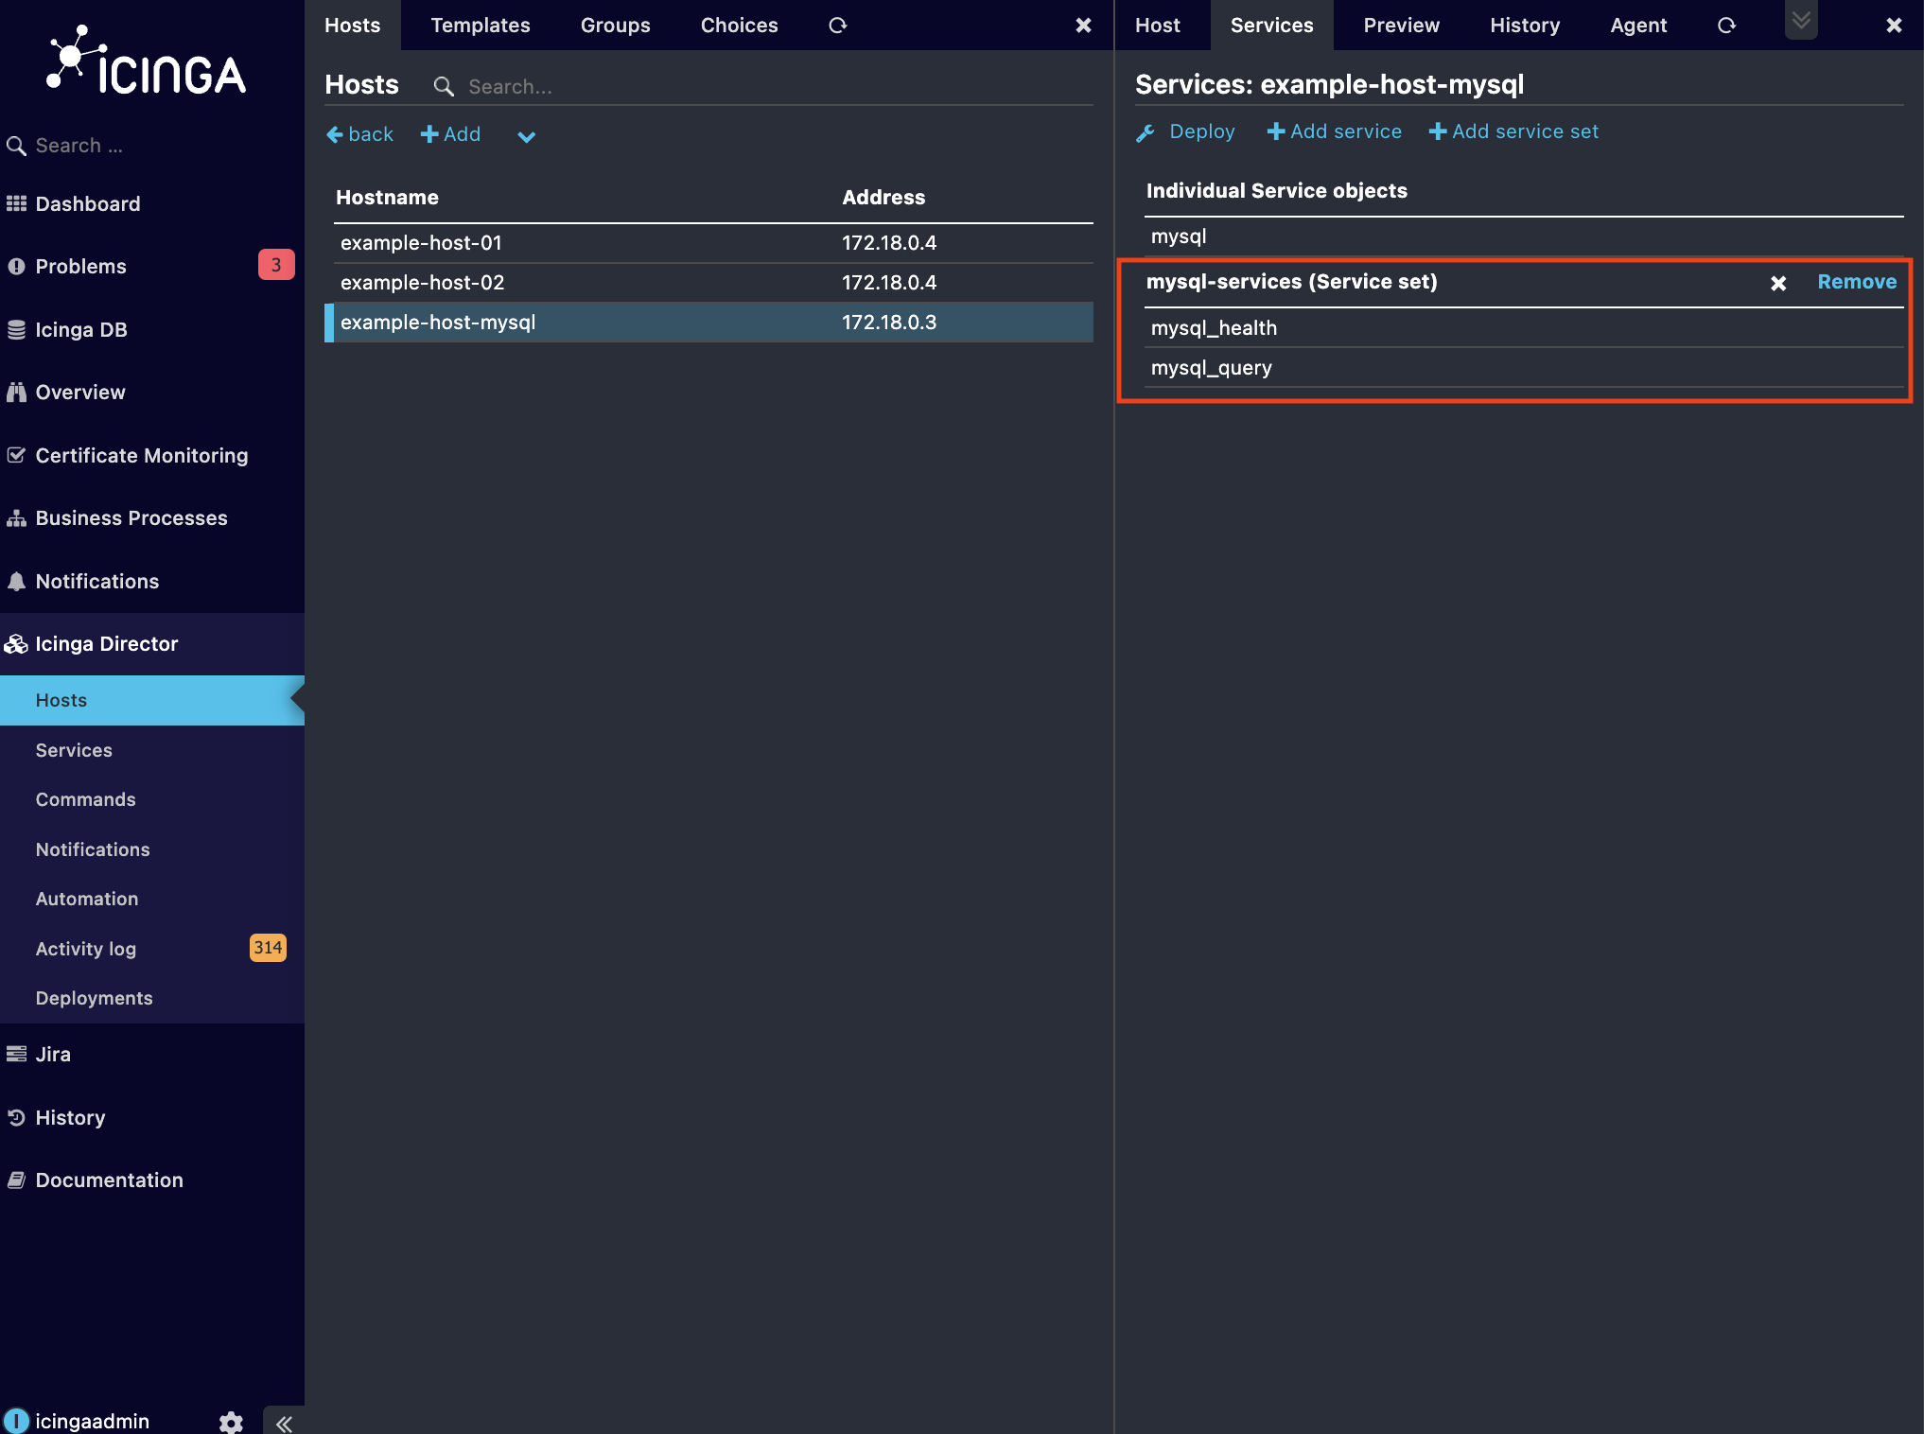Switch to the Choices tab
Image resolution: width=1924 pixels, height=1434 pixels.
click(x=740, y=26)
